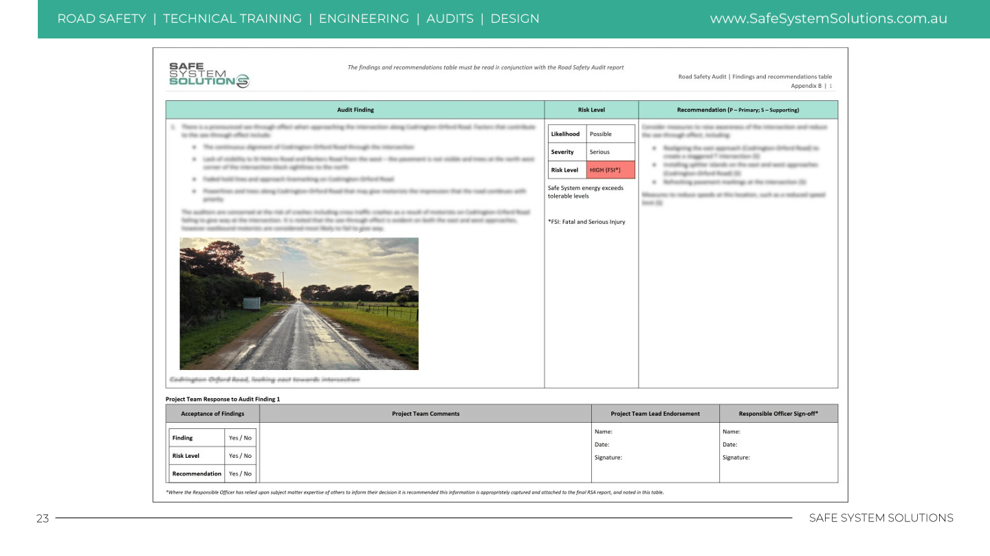Click the Risk Level Yes / No acceptance cell
990x556 pixels.
click(x=240, y=456)
